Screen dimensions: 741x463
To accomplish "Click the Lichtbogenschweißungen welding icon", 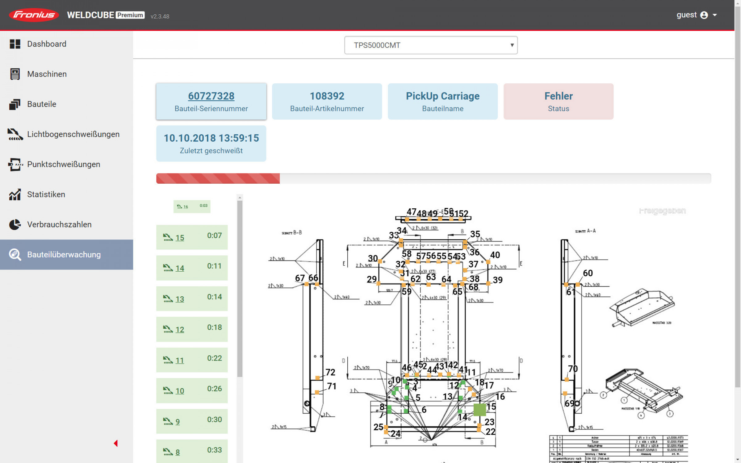I will click(x=15, y=134).
